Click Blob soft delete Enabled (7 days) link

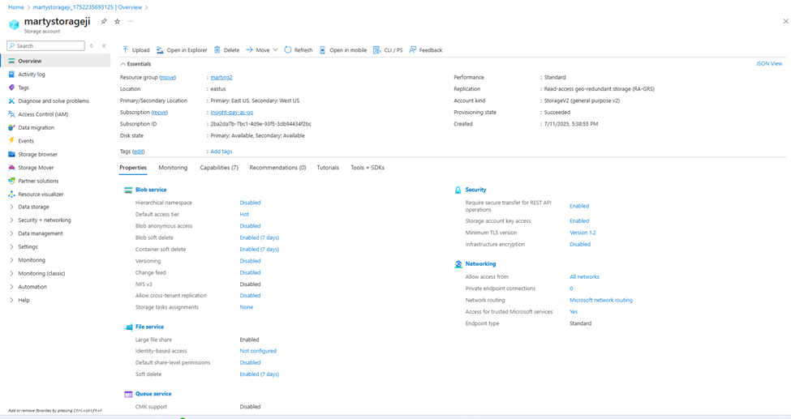point(259,237)
